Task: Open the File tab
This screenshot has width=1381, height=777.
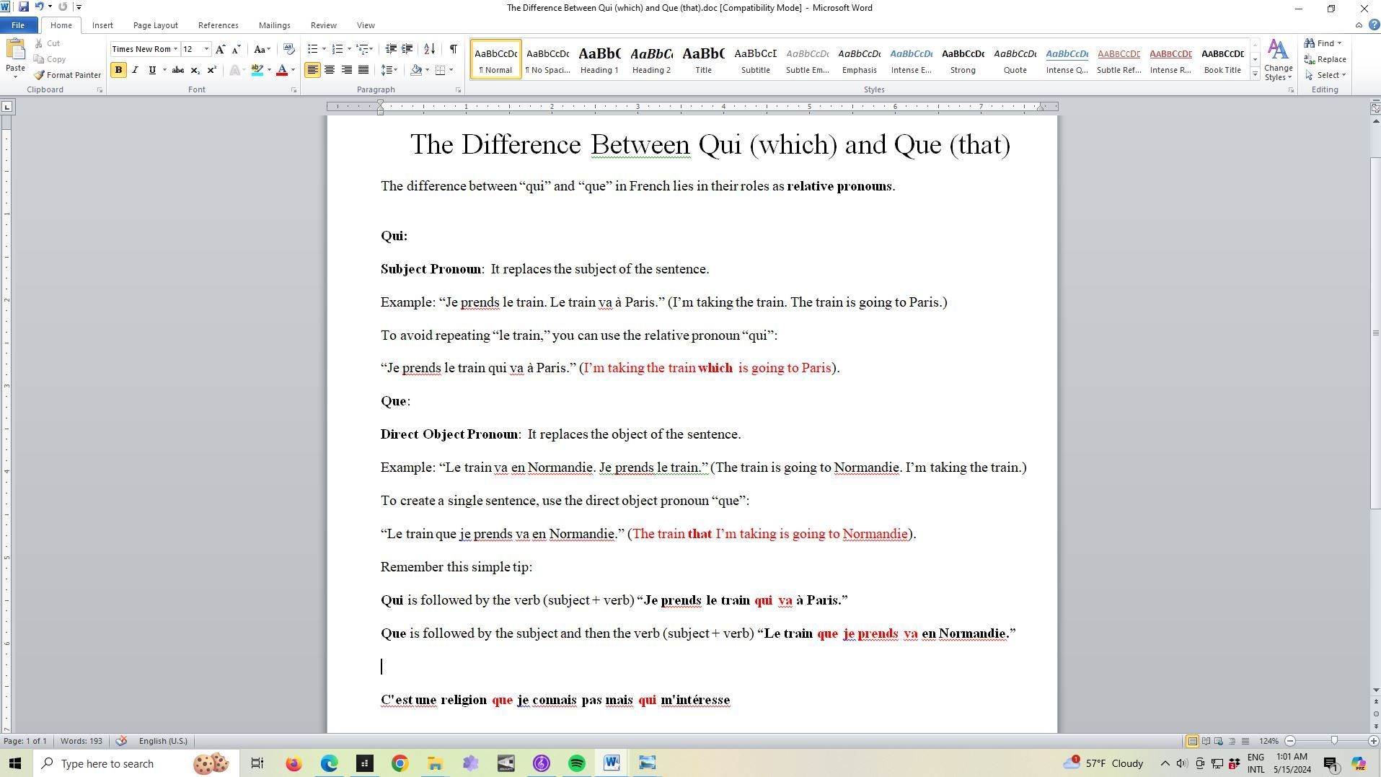Action: pos(17,25)
